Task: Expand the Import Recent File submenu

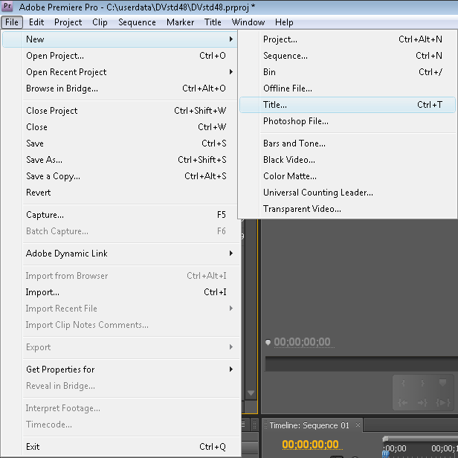Action: click(x=120, y=309)
